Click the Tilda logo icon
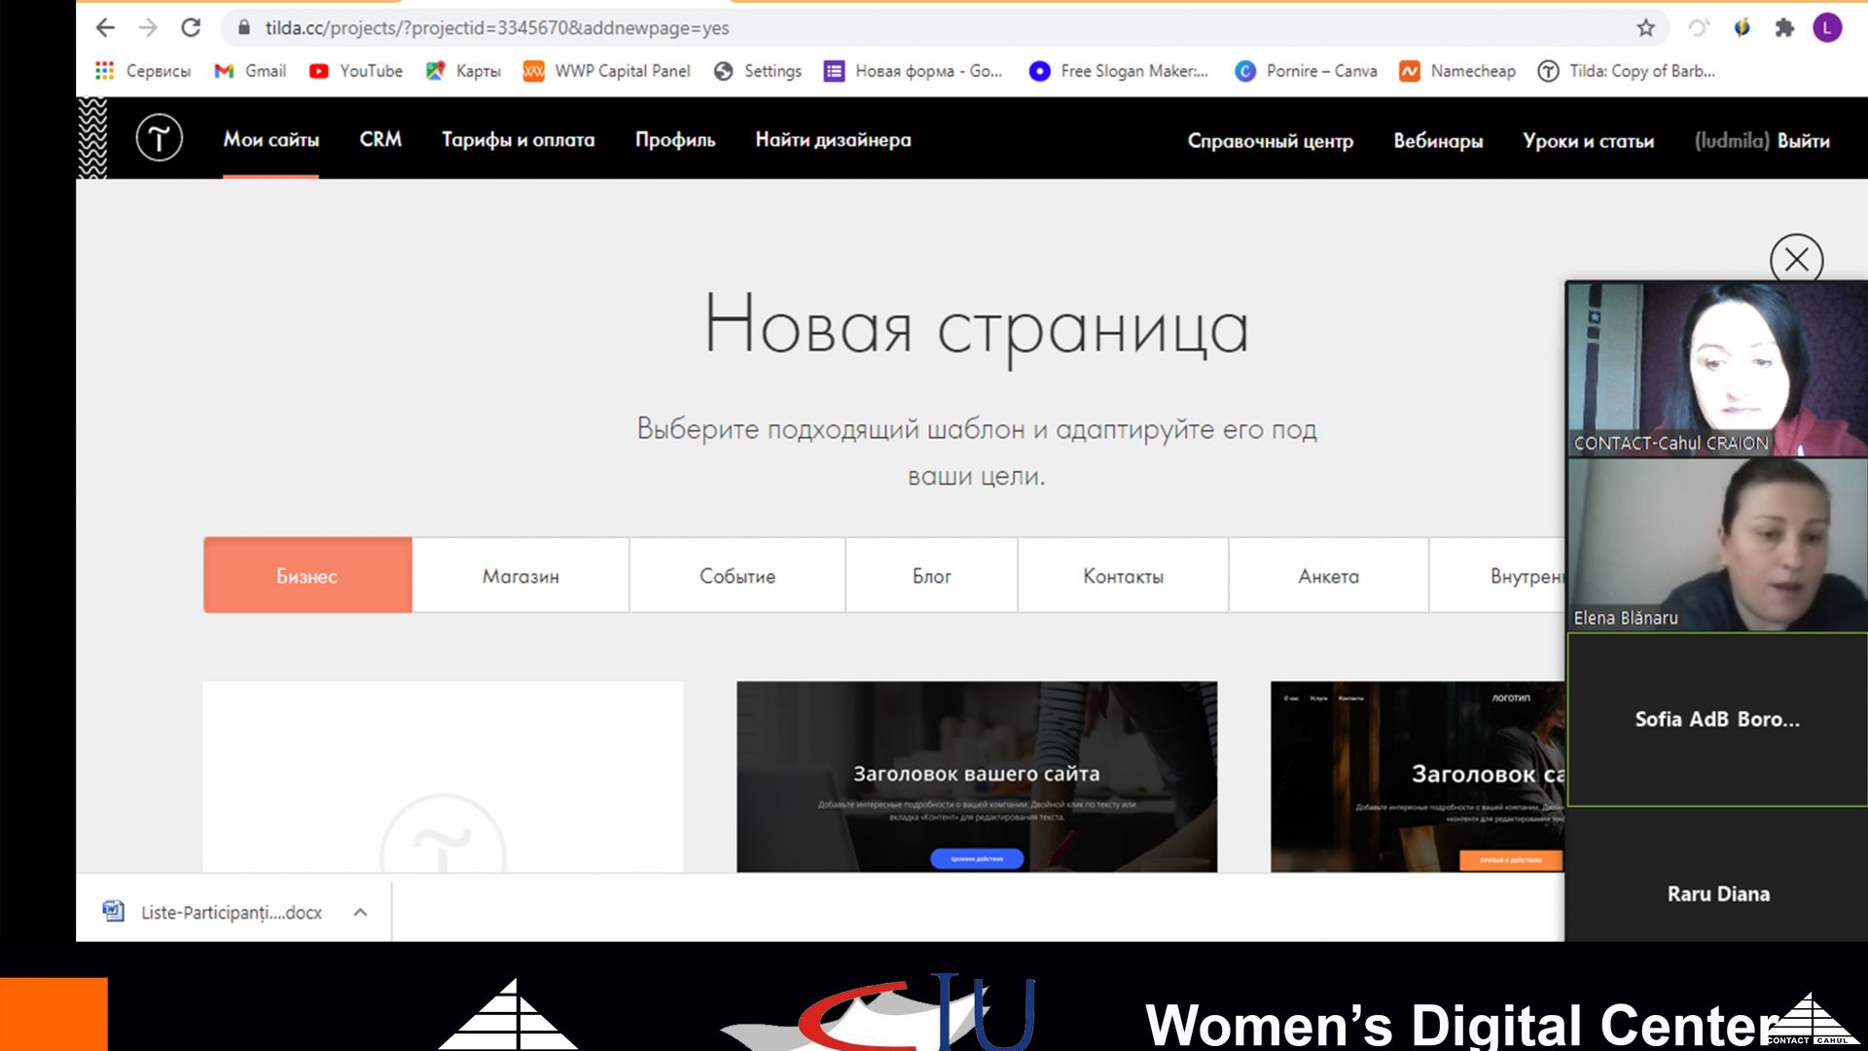The image size is (1868, 1051). click(x=159, y=137)
